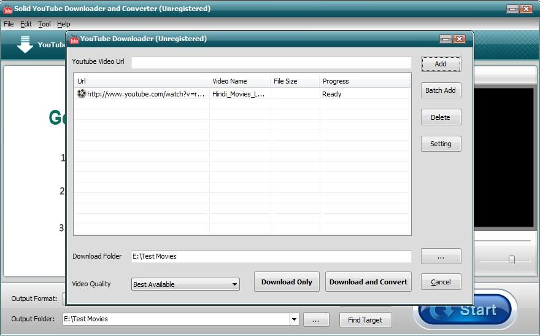The width and height of the screenshot is (540, 336).
Task: Click Download and Convert button
Action: point(368,282)
